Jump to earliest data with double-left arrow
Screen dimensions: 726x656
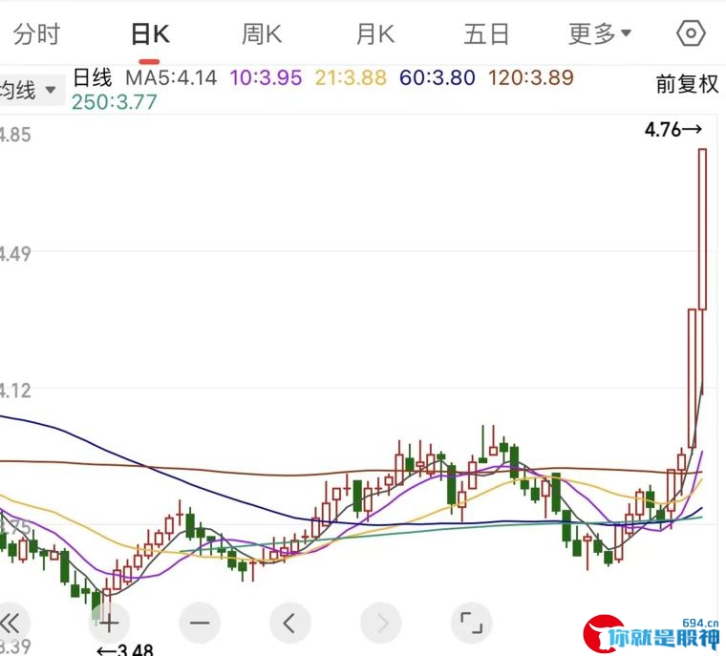point(11,623)
